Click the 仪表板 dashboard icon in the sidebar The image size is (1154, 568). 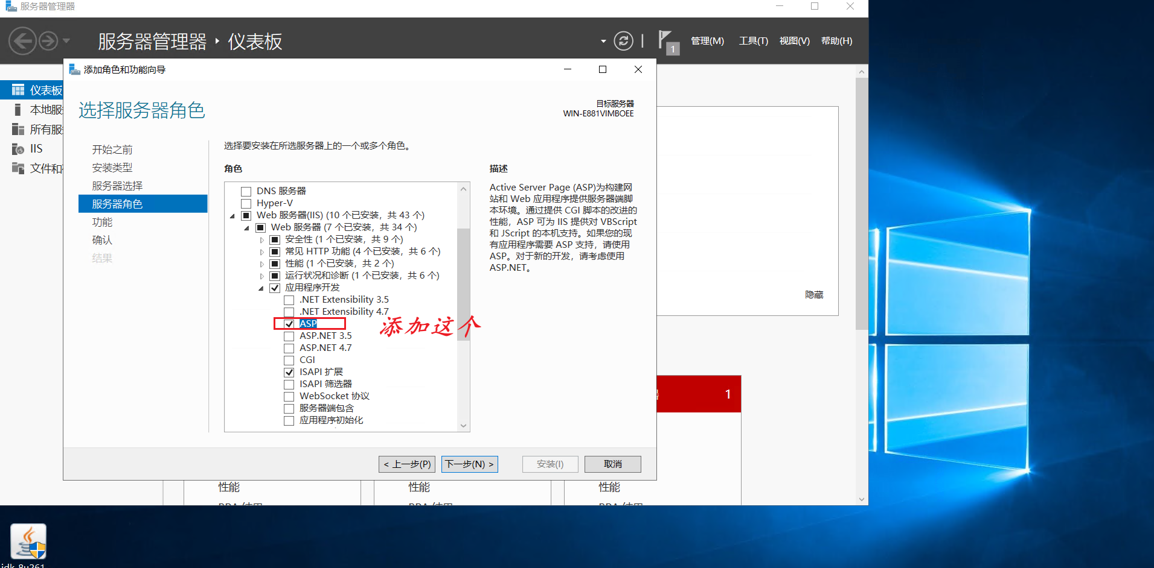[x=18, y=90]
